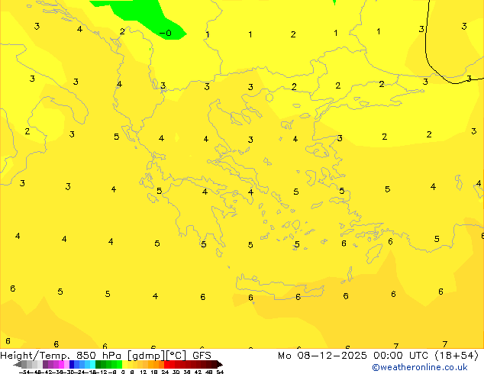Image resolution: width=484 pixels, height=374 pixels.
Task: Pick the bright red swatch in the legend
Action: point(166,364)
